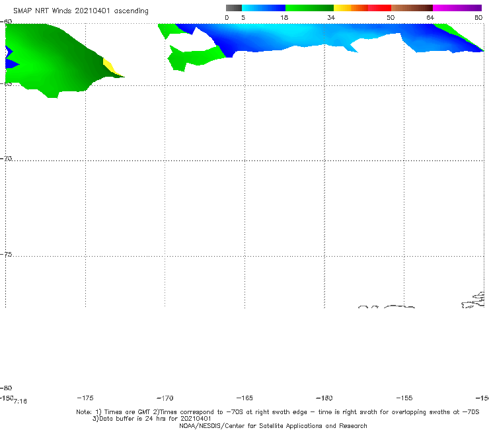Click the "-160" longitude axis label
Viewport: 489px width, 430px height.
pyautogui.click(x=324, y=398)
